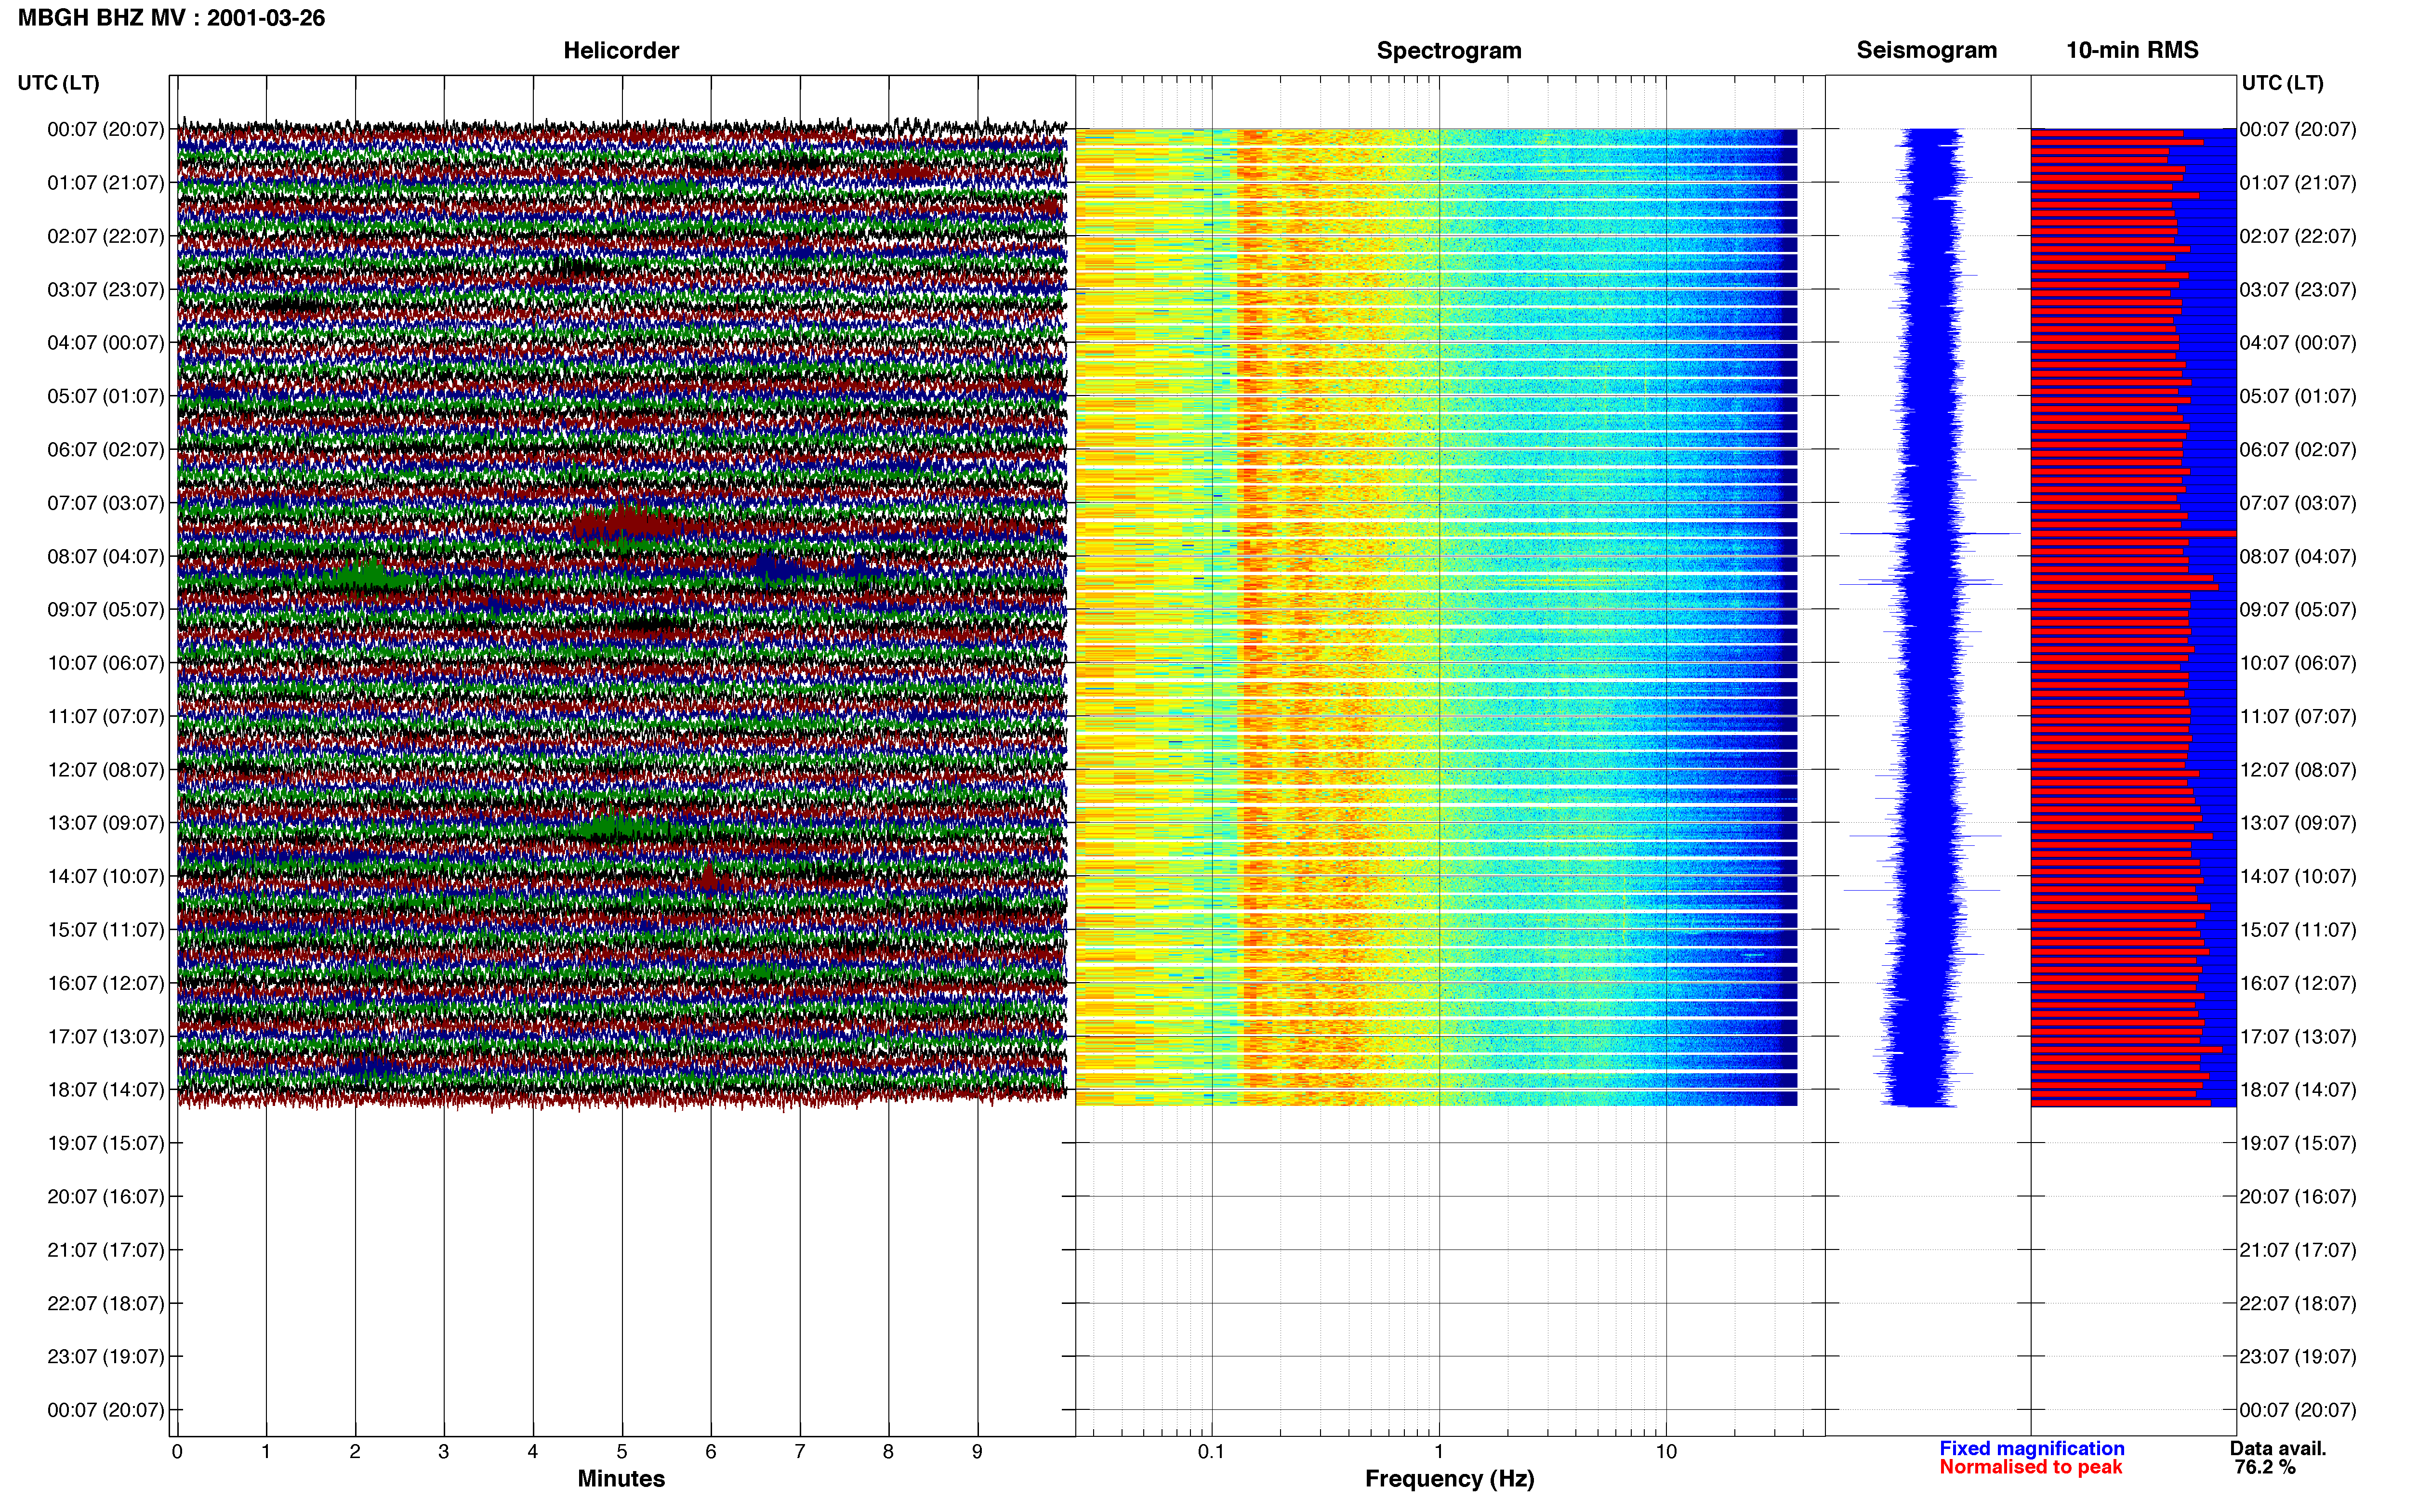
Task: Click the 'Normalised to peak' legend text
Action: [2030, 1467]
